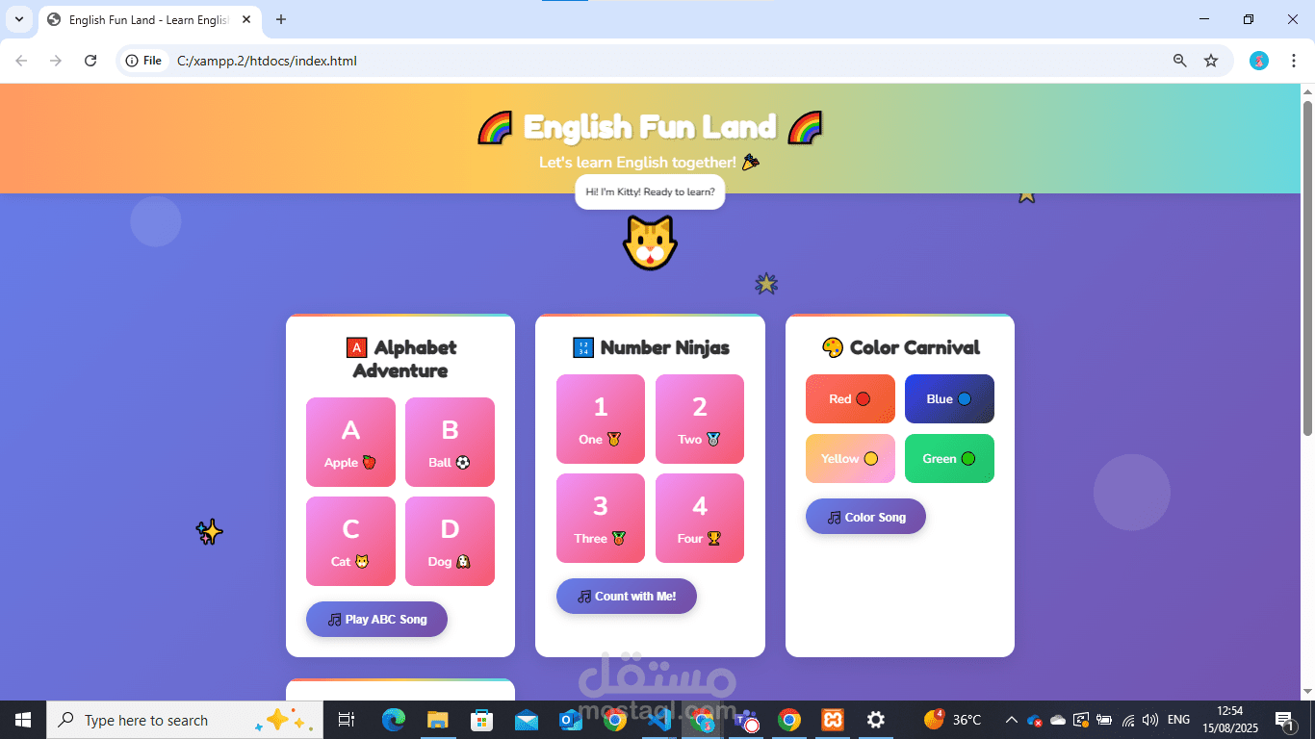Image resolution: width=1315 pixels, height=739 pixels.
Task: Go forward in browser history
Action: pos(56,61)
